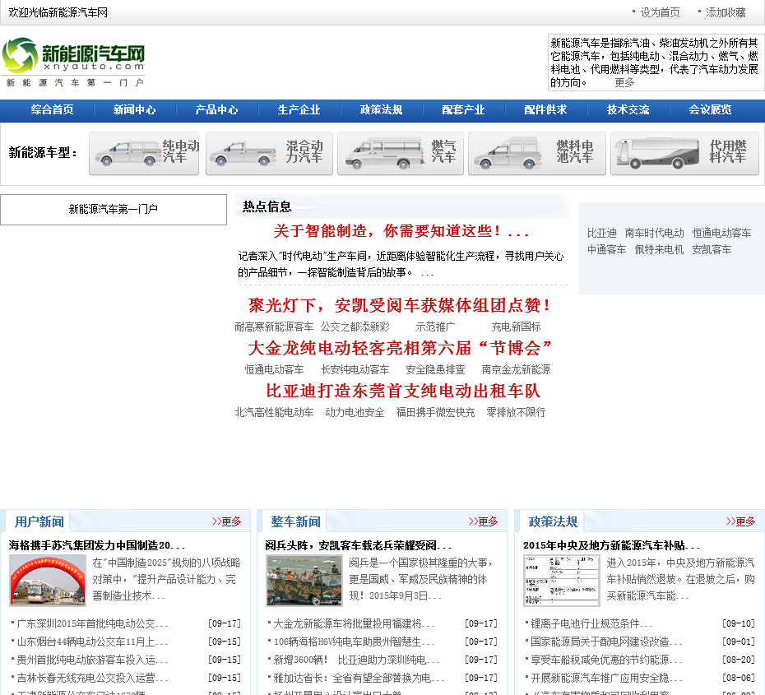
Task: Click the 恒通电动客车 link in the brand box
Action: click(721, 233)
